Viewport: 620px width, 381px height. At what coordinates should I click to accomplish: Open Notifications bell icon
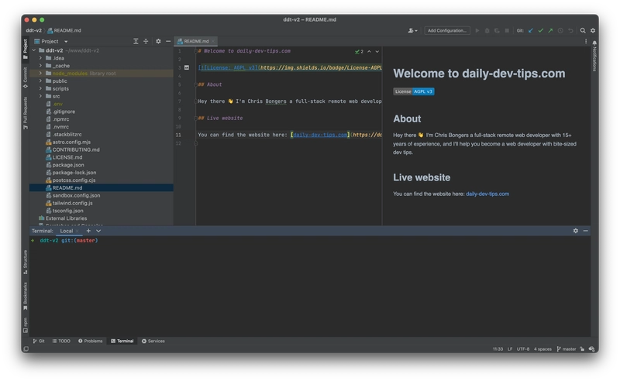coord(594,43)
